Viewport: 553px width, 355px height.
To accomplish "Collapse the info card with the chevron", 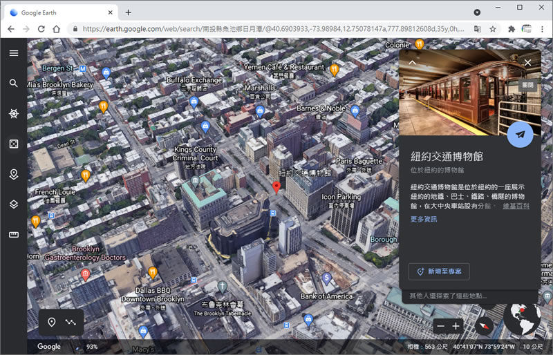I will pyautogui.click(x=413, y=62).
